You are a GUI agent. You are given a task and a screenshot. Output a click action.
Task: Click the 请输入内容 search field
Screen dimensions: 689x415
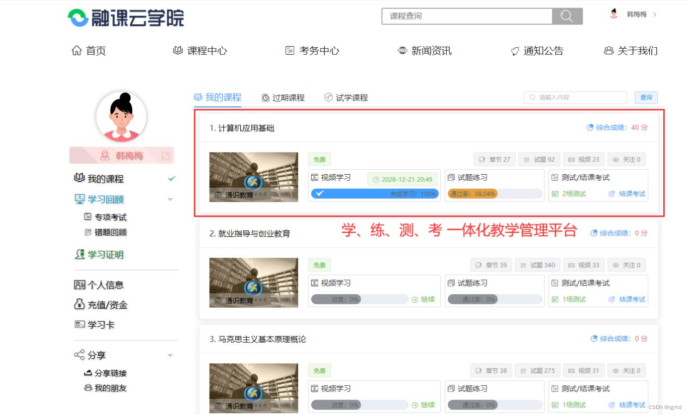click(574, 97)
